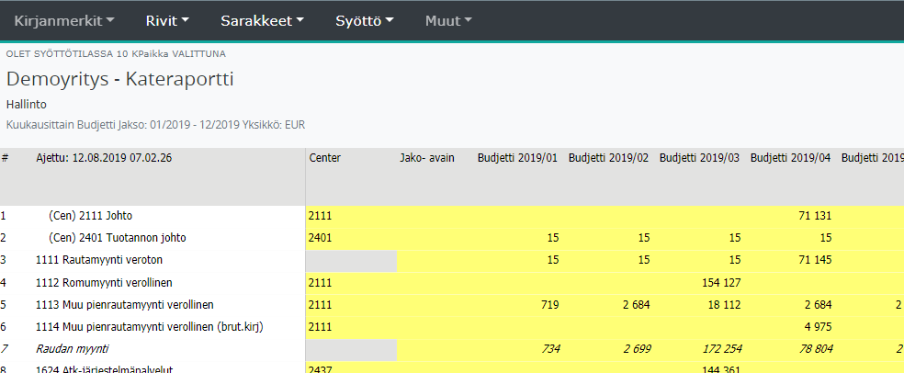Open the Kirjanmerkit dropdown menu

click(64, 20)
